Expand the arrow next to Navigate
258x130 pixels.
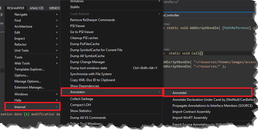pos(57,14)
